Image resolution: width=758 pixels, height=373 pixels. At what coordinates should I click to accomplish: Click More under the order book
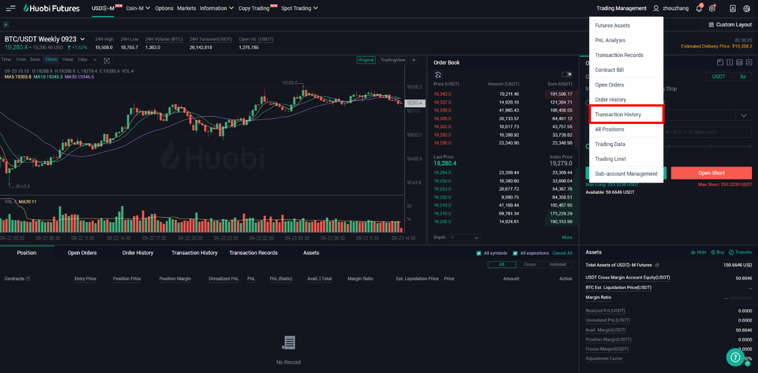[567, 238]
